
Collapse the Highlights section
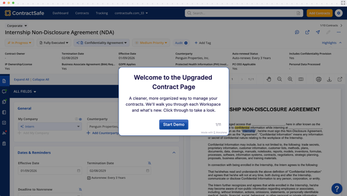click(331, 43)
